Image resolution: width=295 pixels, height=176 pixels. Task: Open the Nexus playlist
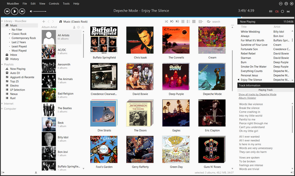(14, 94)
